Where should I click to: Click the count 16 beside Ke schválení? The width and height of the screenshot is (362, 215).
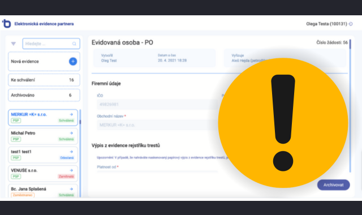71,80
